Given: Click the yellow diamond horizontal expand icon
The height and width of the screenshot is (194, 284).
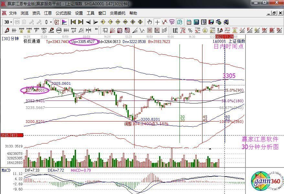Looking at the screenshot, I should click(x=118, y=22).
